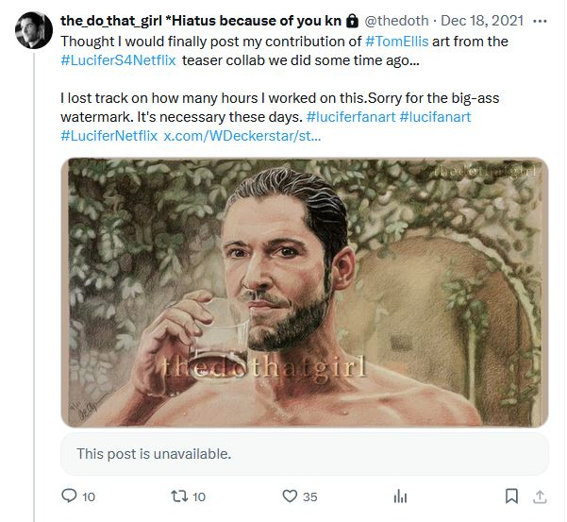Like the post with heart icon

point(290,496)
